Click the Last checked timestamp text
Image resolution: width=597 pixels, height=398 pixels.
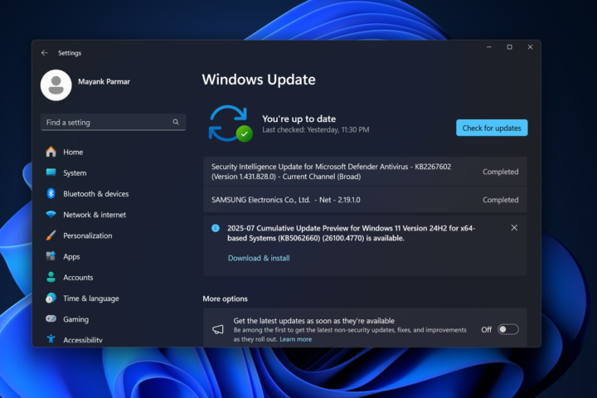(x=316, y=130)
